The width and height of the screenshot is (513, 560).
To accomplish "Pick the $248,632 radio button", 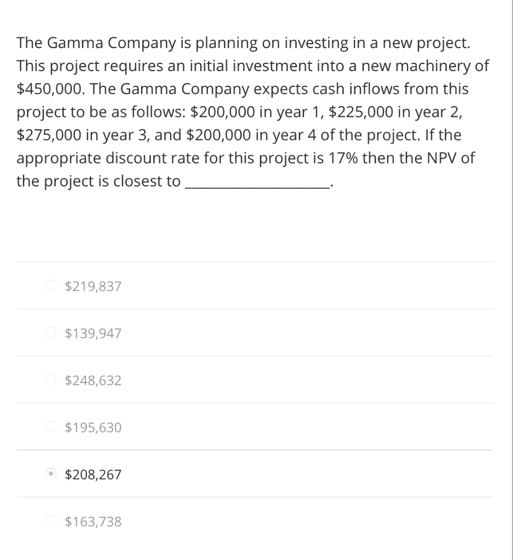I will pyautogui.click(x=51, y=380).
